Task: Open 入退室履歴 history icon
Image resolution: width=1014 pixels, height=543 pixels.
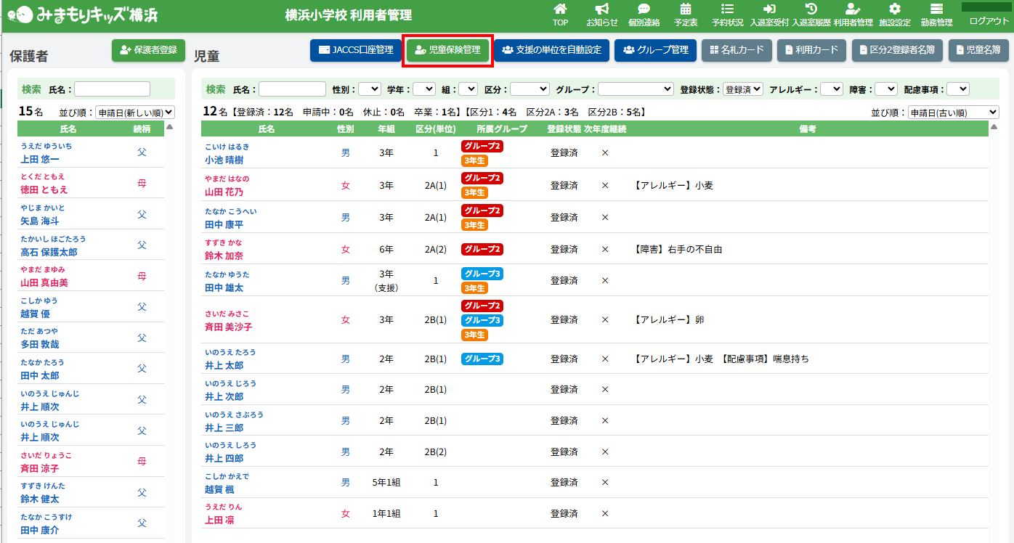Action: [811, 9]
